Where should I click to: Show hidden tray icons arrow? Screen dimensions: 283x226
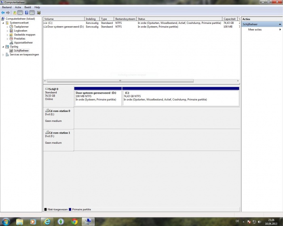pyautogui.click(x=243, y=222)
